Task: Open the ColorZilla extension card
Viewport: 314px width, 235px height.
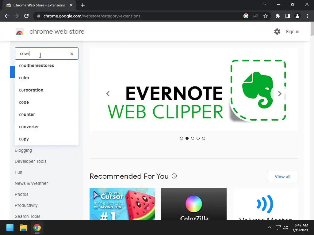Action: pyautogui.click(x=194, y=204)
